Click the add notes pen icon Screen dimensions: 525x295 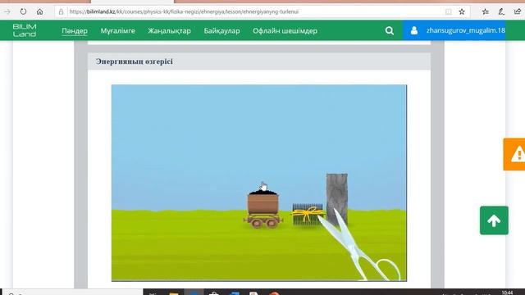pyautogui.click(x=501, y=11)
